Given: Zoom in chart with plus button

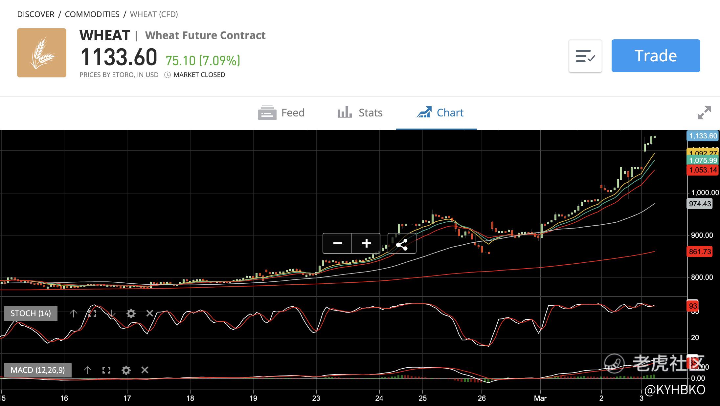Looking at the screenshot, I should pos(366,243).
